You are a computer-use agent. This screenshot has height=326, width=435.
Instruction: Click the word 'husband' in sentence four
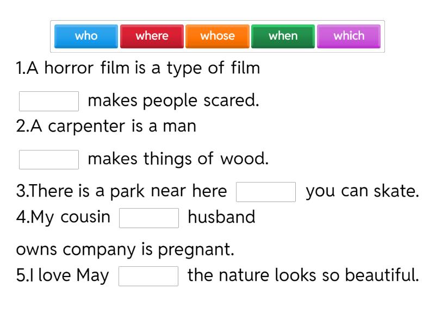tap(221, 217)
